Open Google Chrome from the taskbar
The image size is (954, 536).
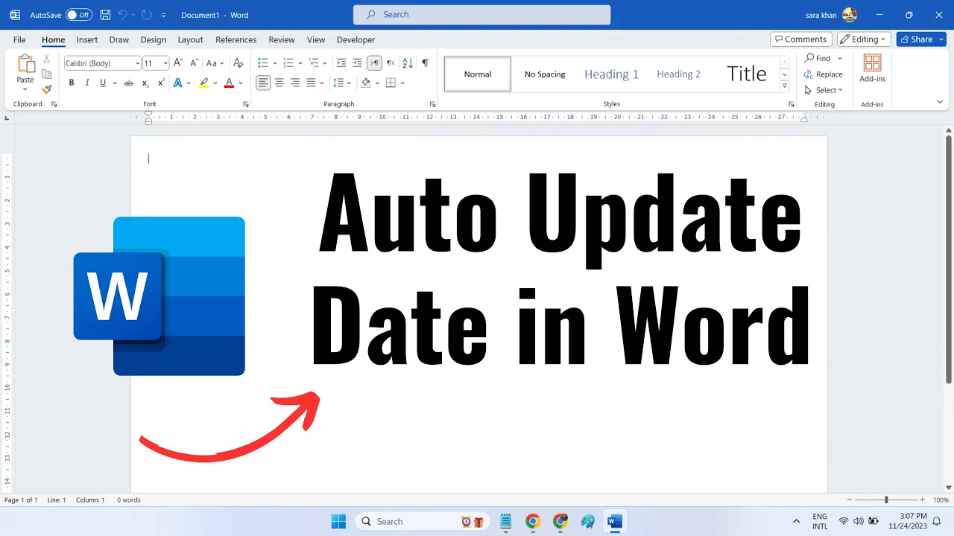[x=532, y=521]
